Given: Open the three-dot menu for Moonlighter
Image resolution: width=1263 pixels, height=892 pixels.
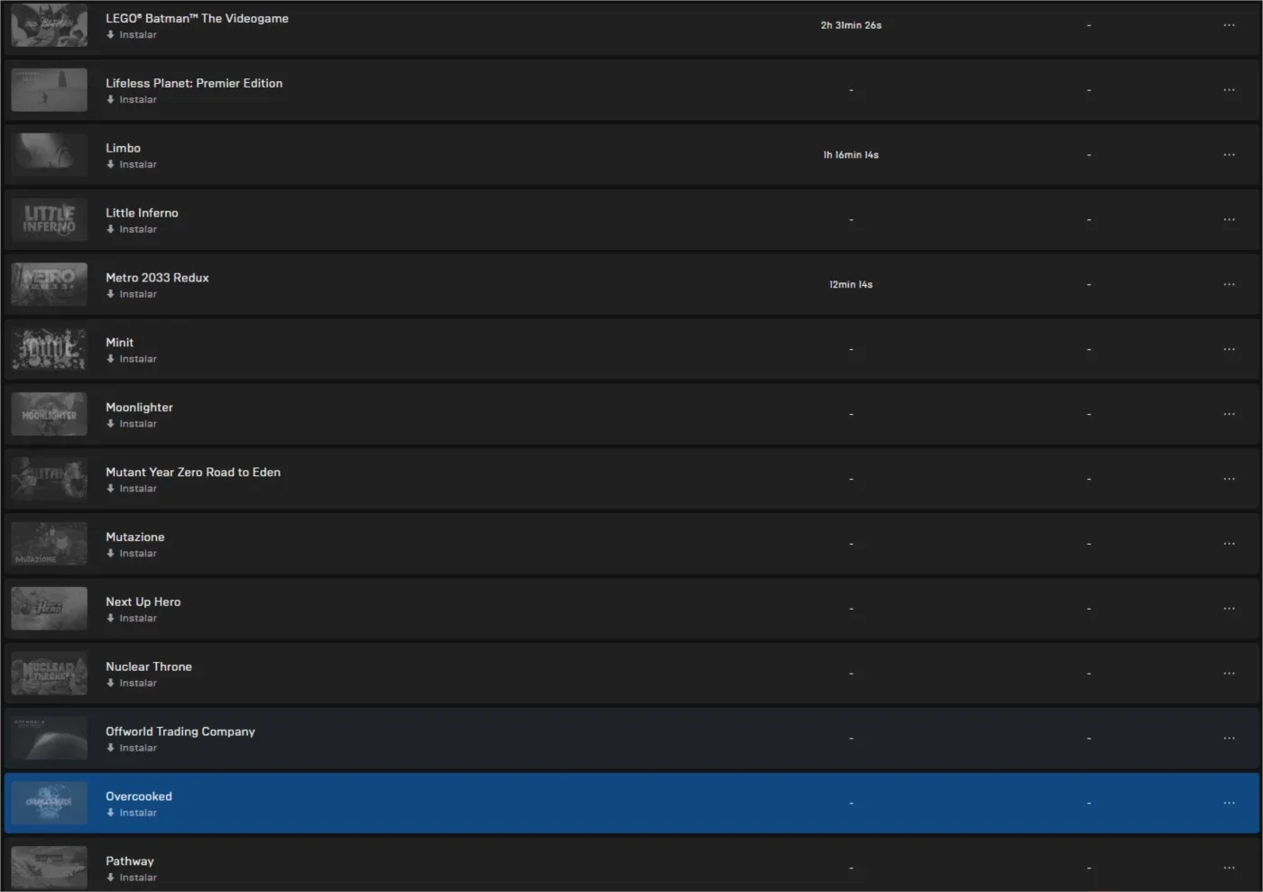Looking at the screenshot, I should (x=1229, y=415).
